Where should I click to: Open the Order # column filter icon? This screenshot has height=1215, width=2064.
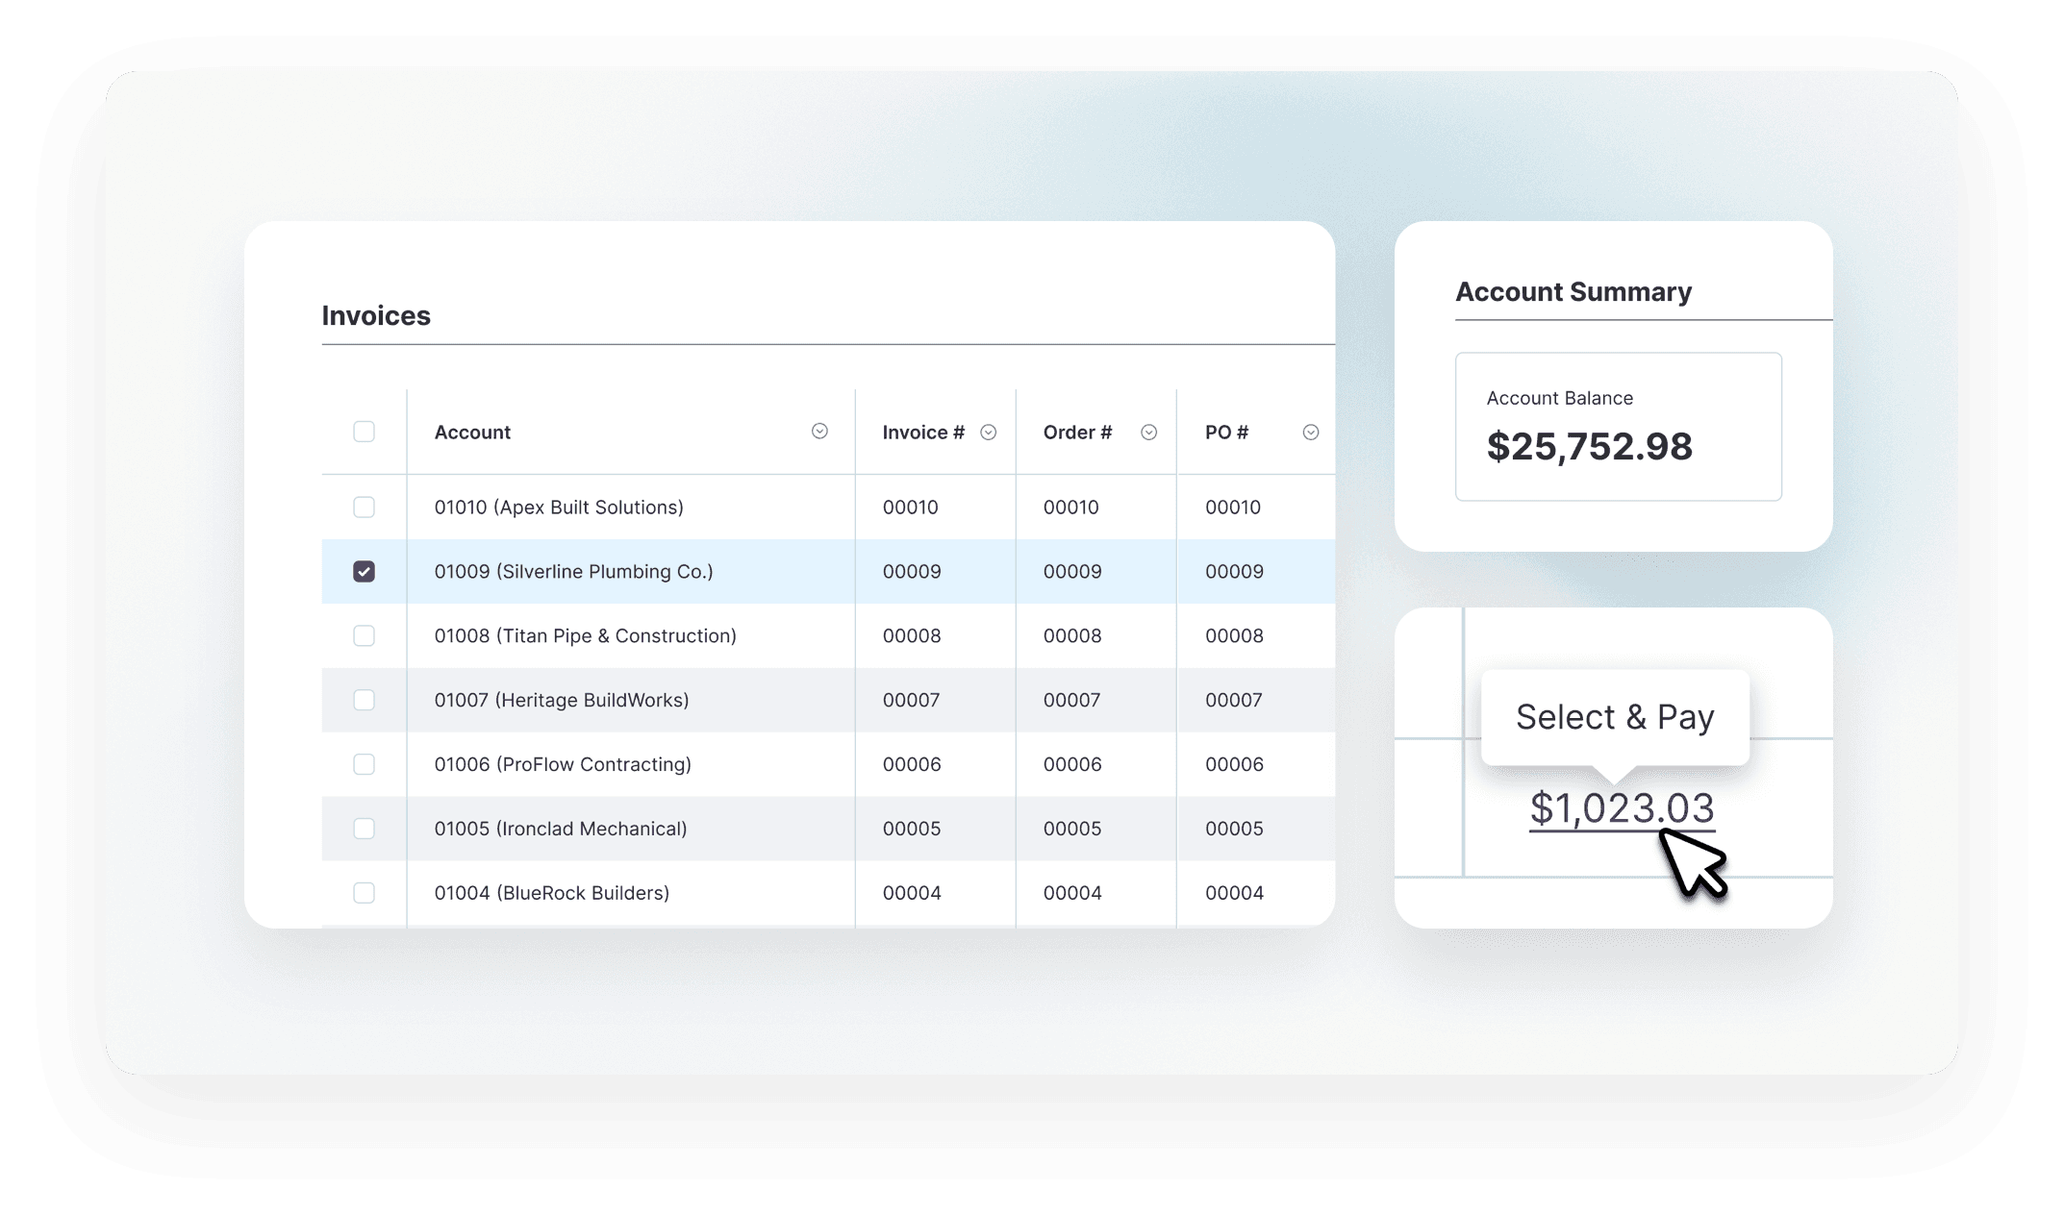coord(1148,433)
